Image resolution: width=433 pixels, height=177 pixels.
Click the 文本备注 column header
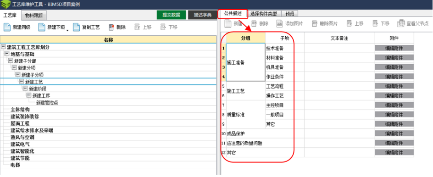click(339, 38)
